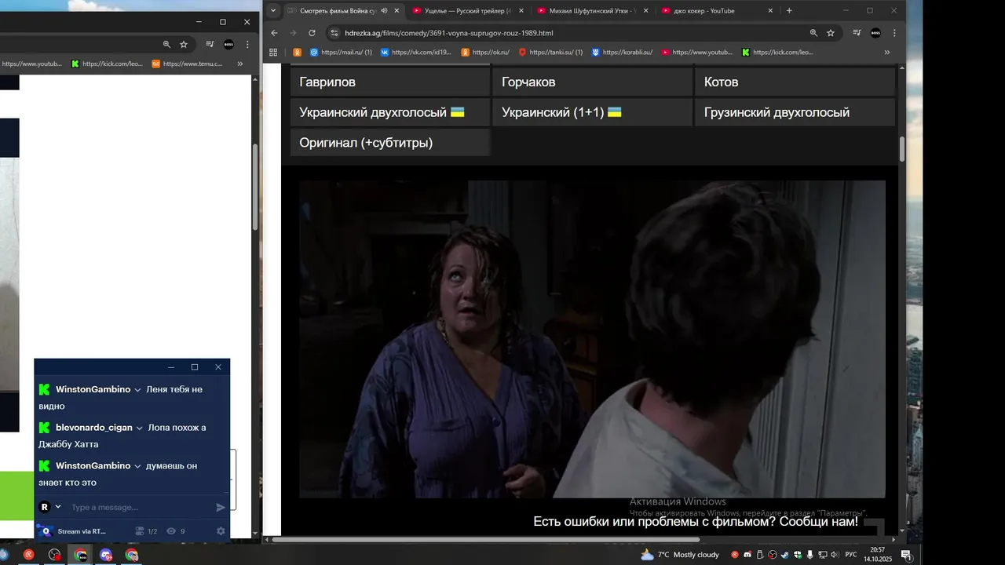Screen dimensions: 1005x565
Task: Go forward in right browser window
Action: tap(293, 33)
